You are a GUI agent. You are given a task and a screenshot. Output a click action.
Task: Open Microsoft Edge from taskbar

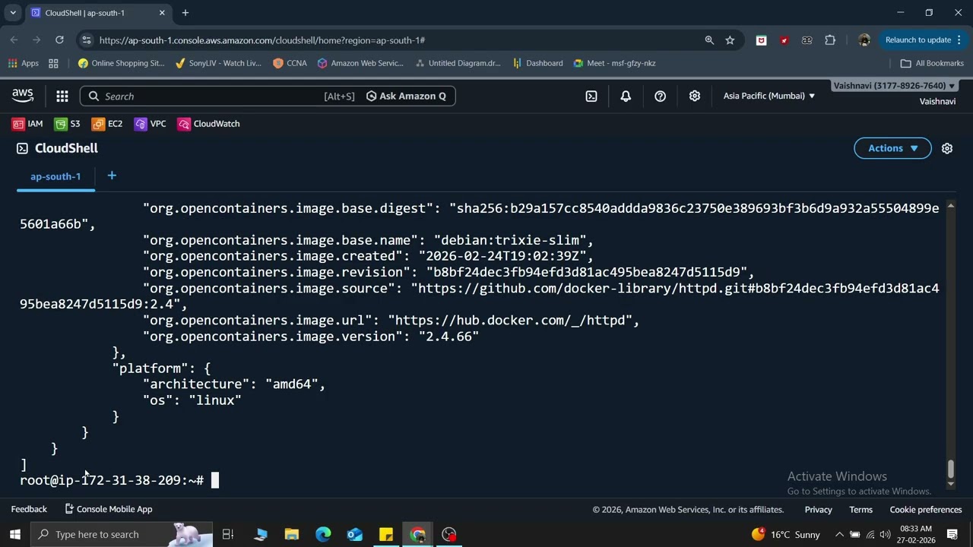[x=323, y=534]
